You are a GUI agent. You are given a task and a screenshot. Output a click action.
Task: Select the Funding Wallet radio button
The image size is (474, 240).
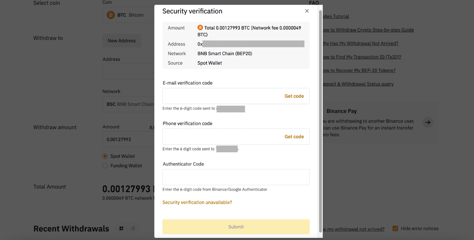105,166
